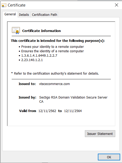Click 'Proves your identity to a remote computer'
122x163 pixels.
pyautogui.click(x=52, y=47)
